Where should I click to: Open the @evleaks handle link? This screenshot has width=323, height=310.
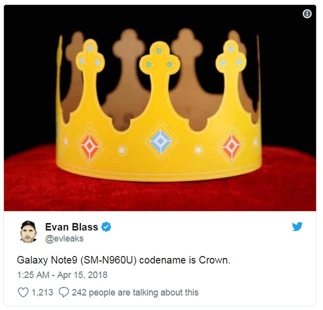click(64, 239)
